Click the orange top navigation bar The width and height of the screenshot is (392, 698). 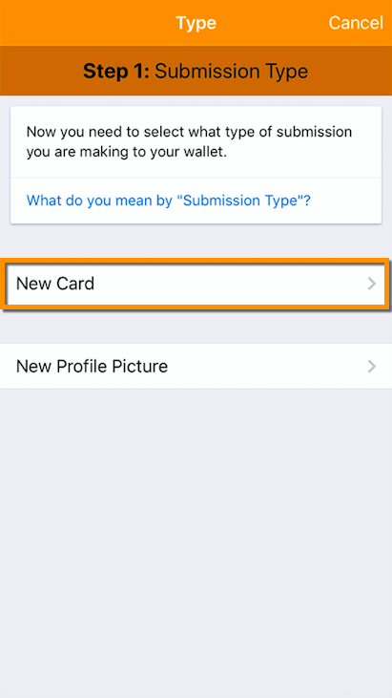[x=196, y=23]
